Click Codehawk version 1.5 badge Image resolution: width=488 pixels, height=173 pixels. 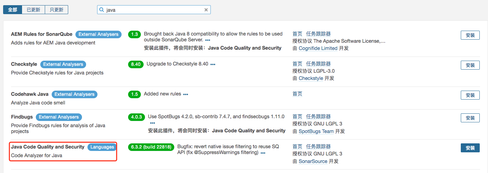[x=134, y=94]
